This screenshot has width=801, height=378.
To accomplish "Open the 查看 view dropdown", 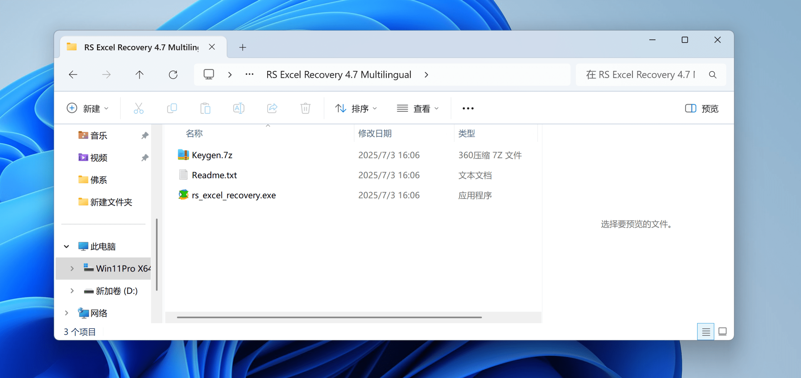I will click(x=418, y=108).
